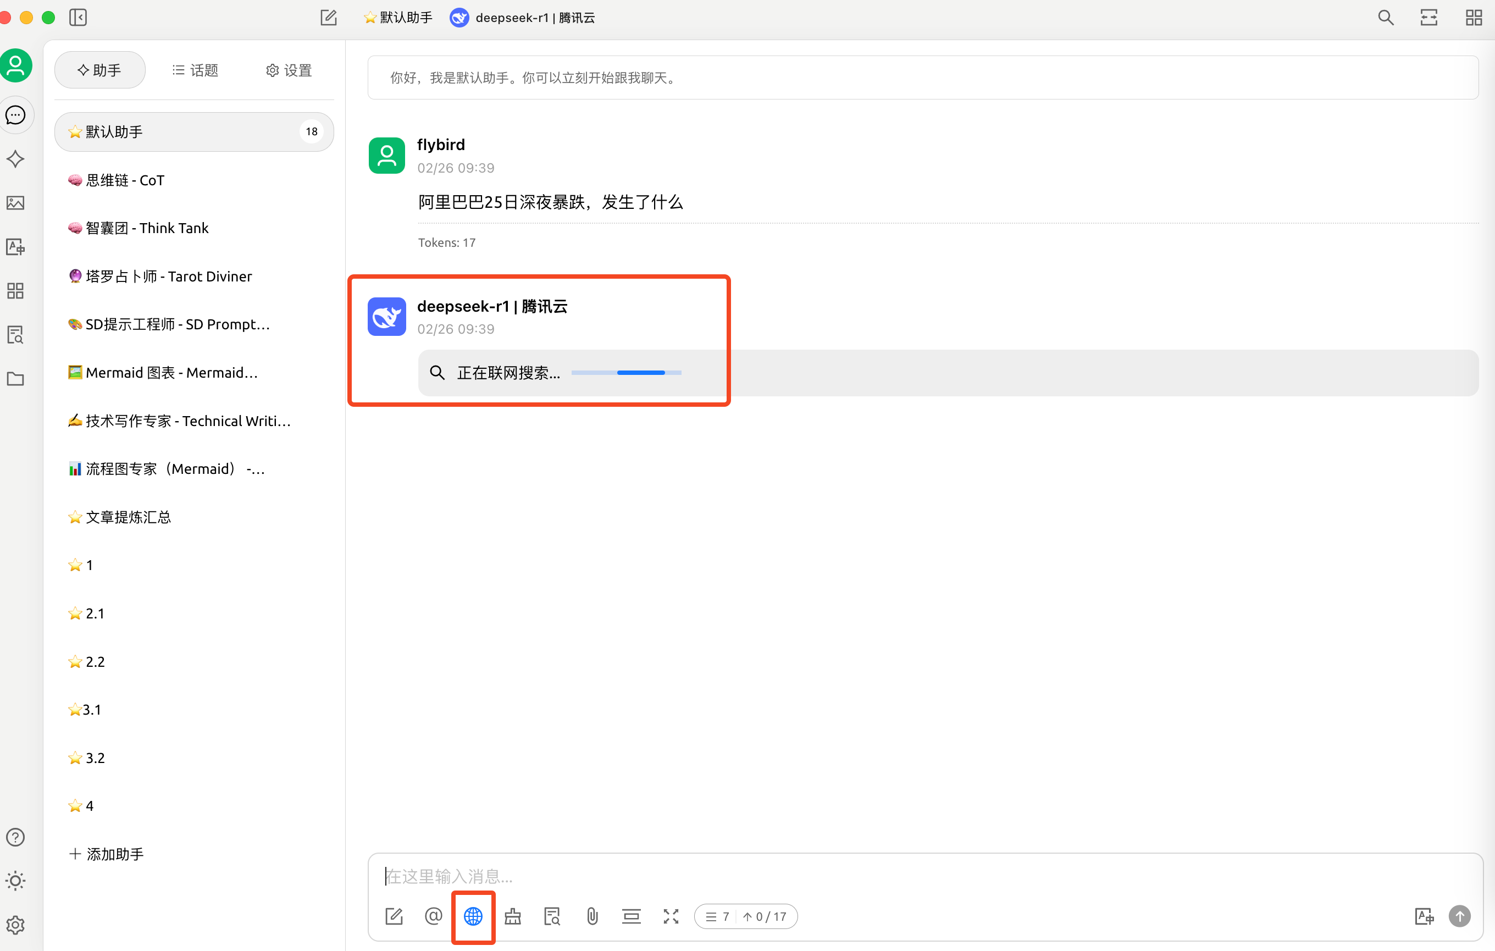Switch to the 设置 tab
Image resolution: width=1495 pixels, height=951 pixels.
(289, 70)
